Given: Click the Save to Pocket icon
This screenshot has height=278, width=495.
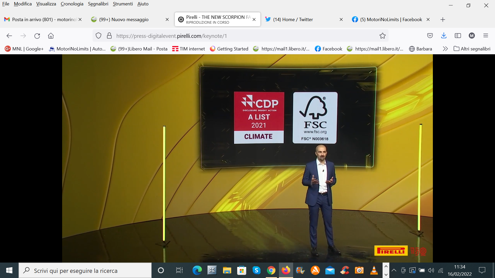Looking at the screenshot, I should coord(430,36).
